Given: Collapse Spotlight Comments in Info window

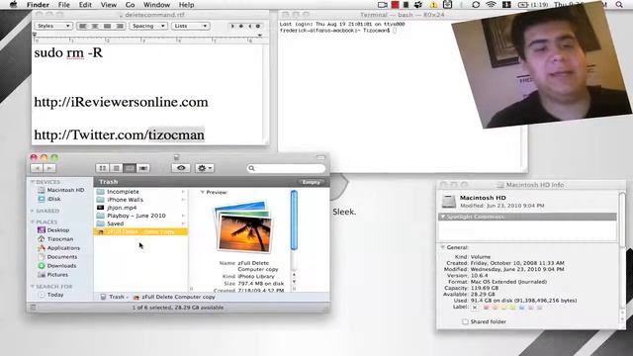Looking at the screenshot, I should (443, 217).
